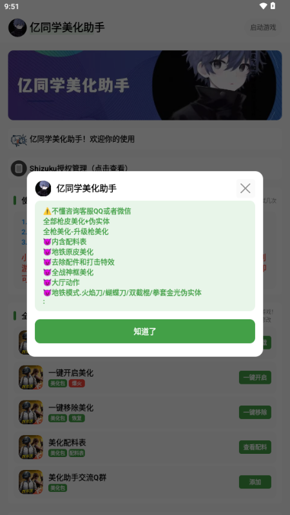Click game icon beside 一键开启美化
290x515 pixels.
click(x=31, y=377)
